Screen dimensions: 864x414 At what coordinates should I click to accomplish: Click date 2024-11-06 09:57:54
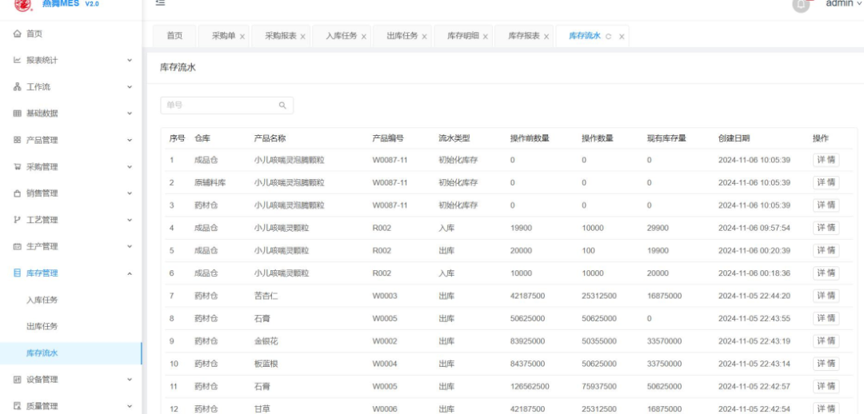754,228
